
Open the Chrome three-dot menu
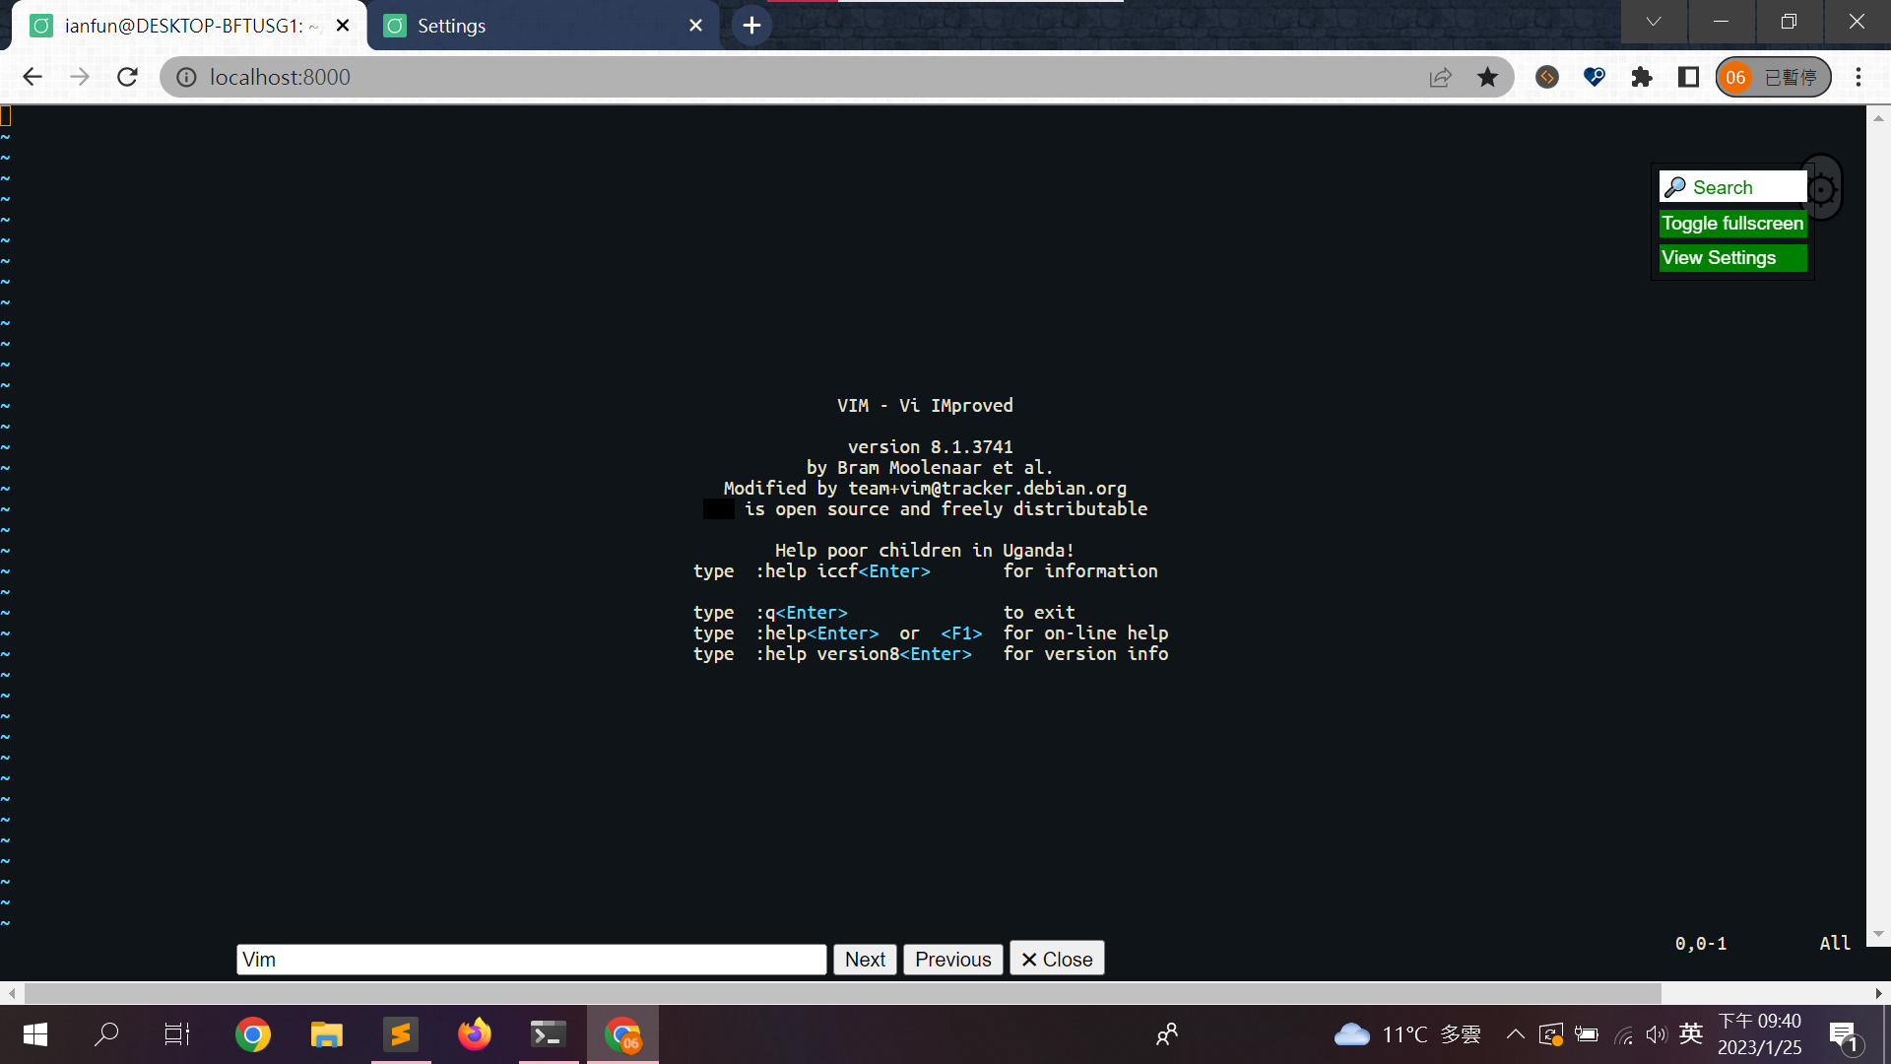[1858, 77]
